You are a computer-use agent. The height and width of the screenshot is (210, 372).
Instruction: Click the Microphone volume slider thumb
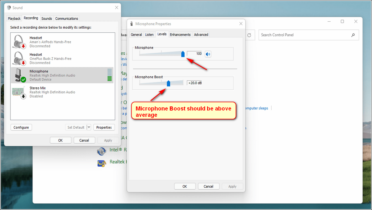coord(183,54)
